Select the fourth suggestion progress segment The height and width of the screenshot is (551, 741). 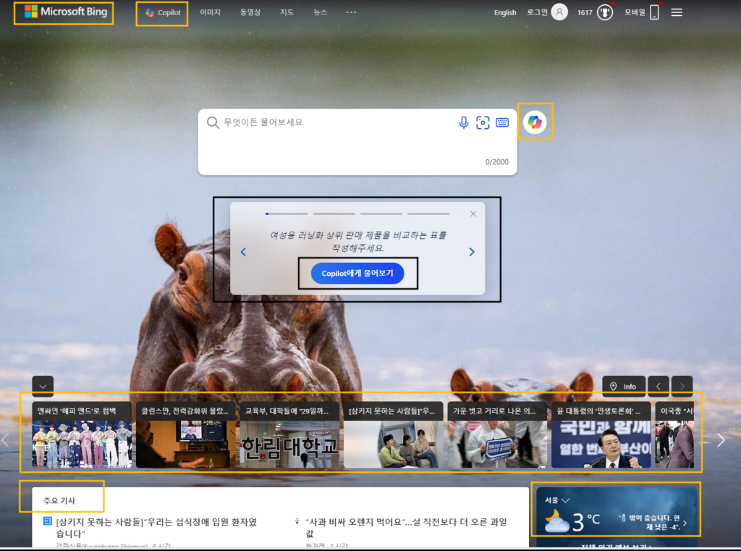pyautogui.click(x=428, y=214)
